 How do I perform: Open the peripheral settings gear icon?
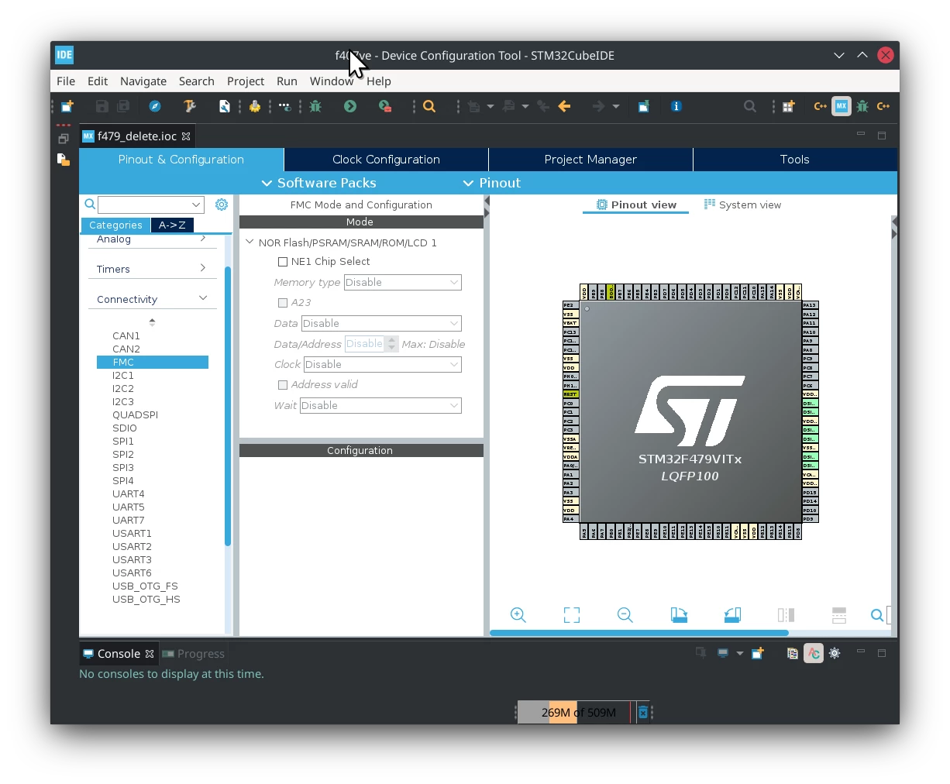(x=222, y=205)
